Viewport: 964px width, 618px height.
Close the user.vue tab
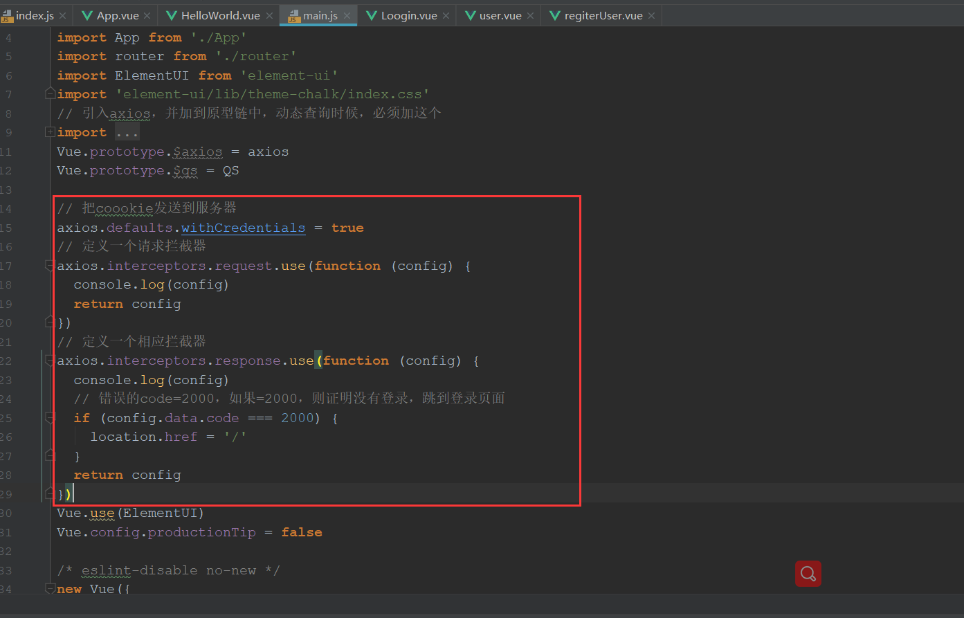coord(531,15)
